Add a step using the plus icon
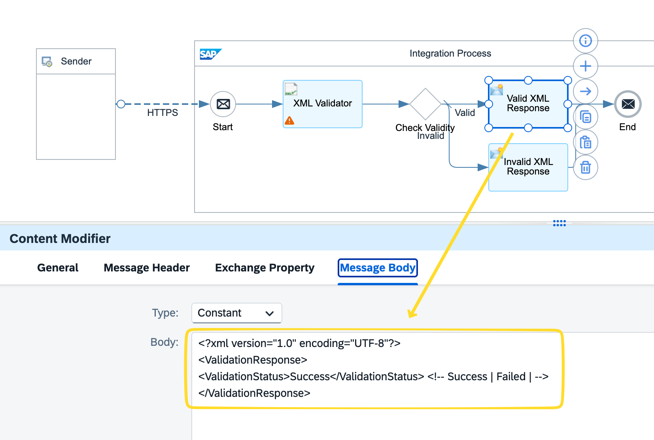The image size is (654, 440). pyautogui.click(x=586, y=66)
